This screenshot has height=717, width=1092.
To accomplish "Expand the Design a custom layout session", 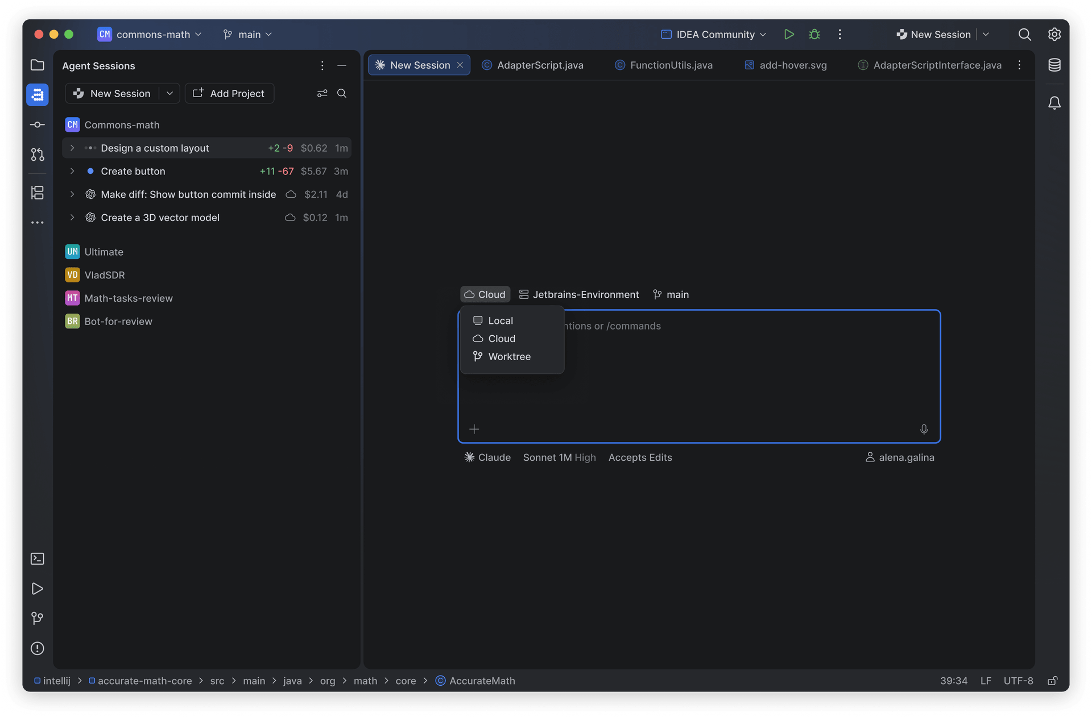I will point(72,148).
